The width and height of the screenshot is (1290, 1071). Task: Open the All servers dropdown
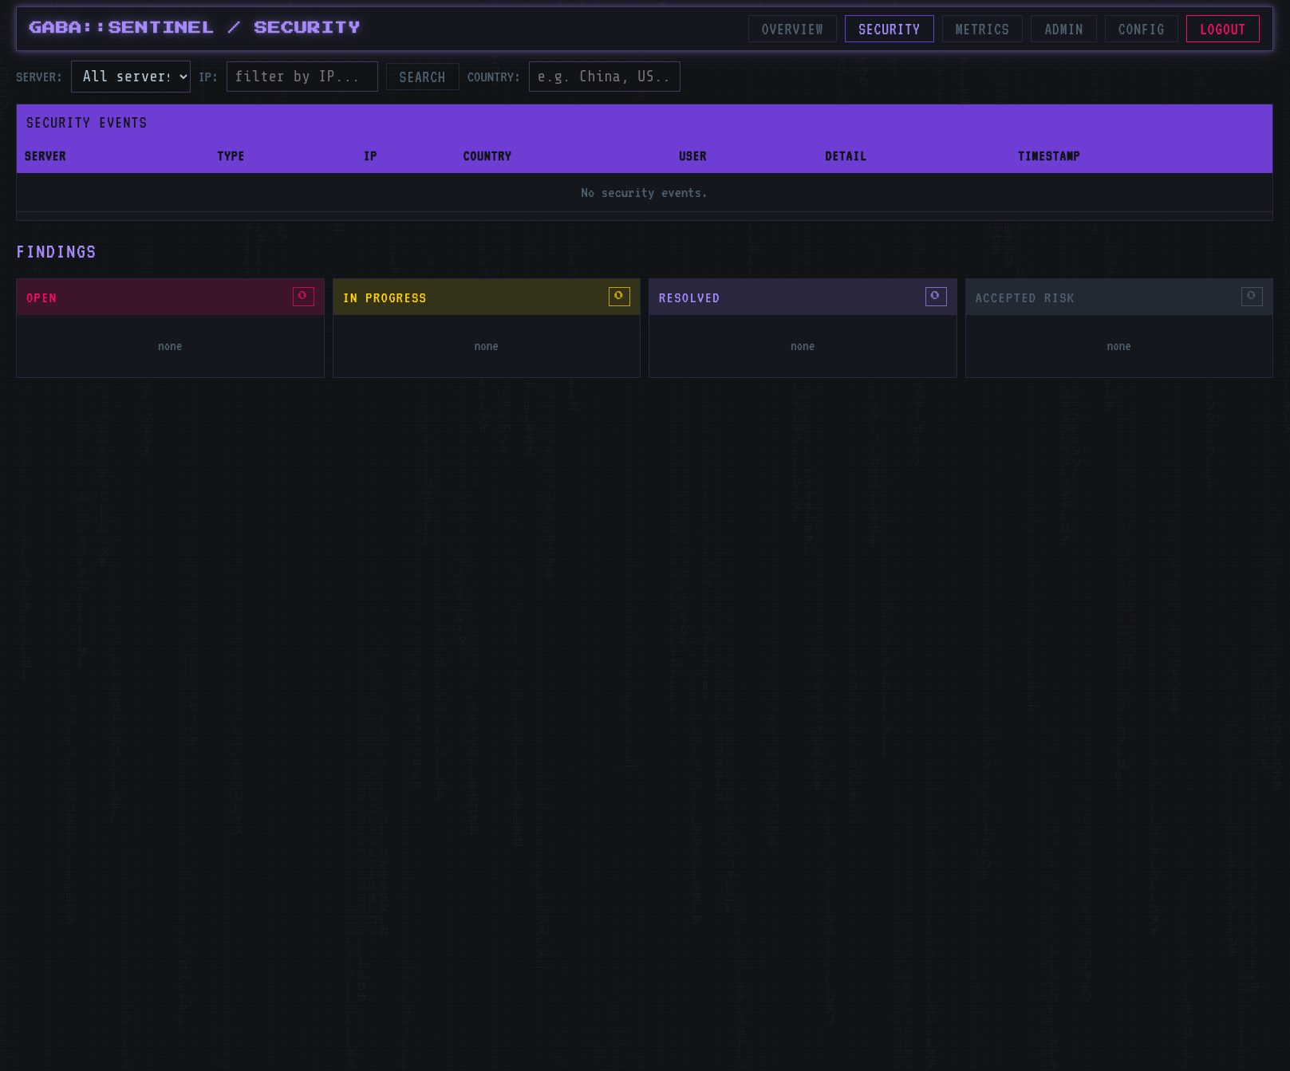point(130,76)
